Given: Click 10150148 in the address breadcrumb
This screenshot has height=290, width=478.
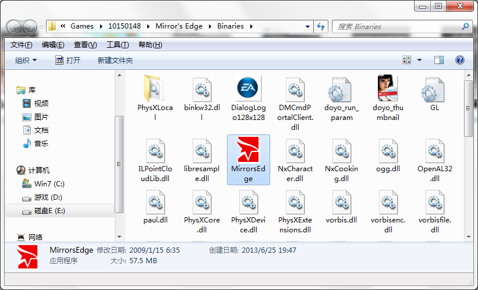Looking at the screenshot, I should (125, 26).
